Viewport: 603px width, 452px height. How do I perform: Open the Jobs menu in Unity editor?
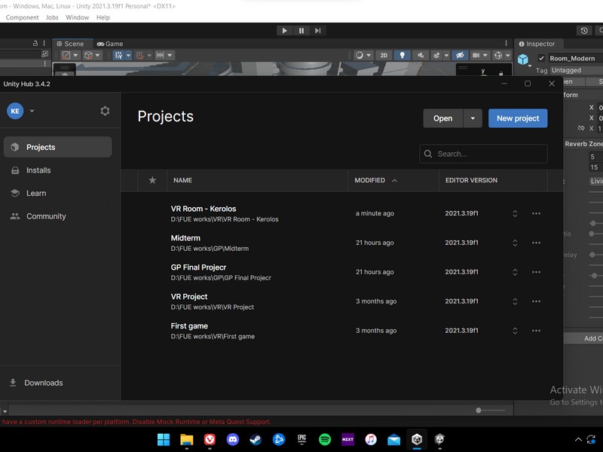[52, 17]
